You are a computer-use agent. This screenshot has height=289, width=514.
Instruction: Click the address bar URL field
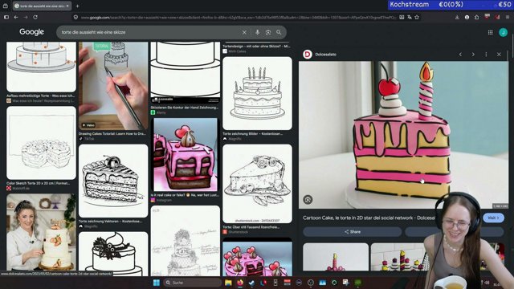[239, 18]
